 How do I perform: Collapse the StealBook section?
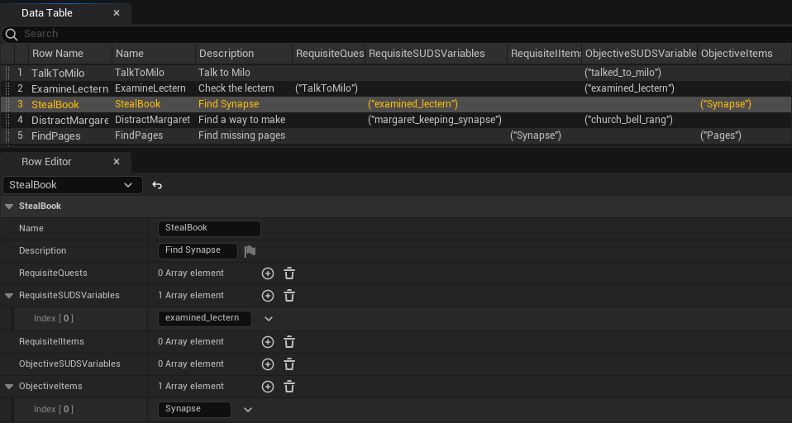point(9,207)
